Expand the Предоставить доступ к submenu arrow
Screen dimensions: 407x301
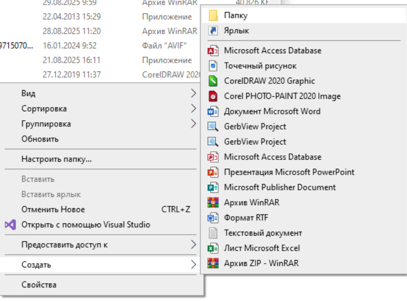click(193, 245)
